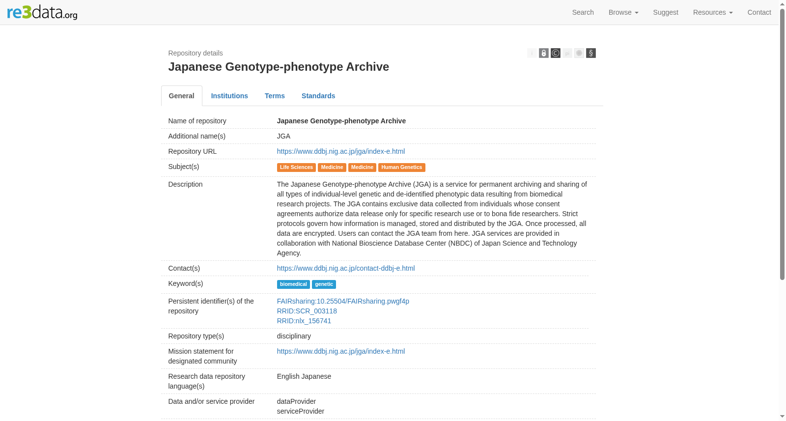Click Suggest in the navigation bar
The image size is (786, 421).
pyautogui.click(x=666, y=12)
